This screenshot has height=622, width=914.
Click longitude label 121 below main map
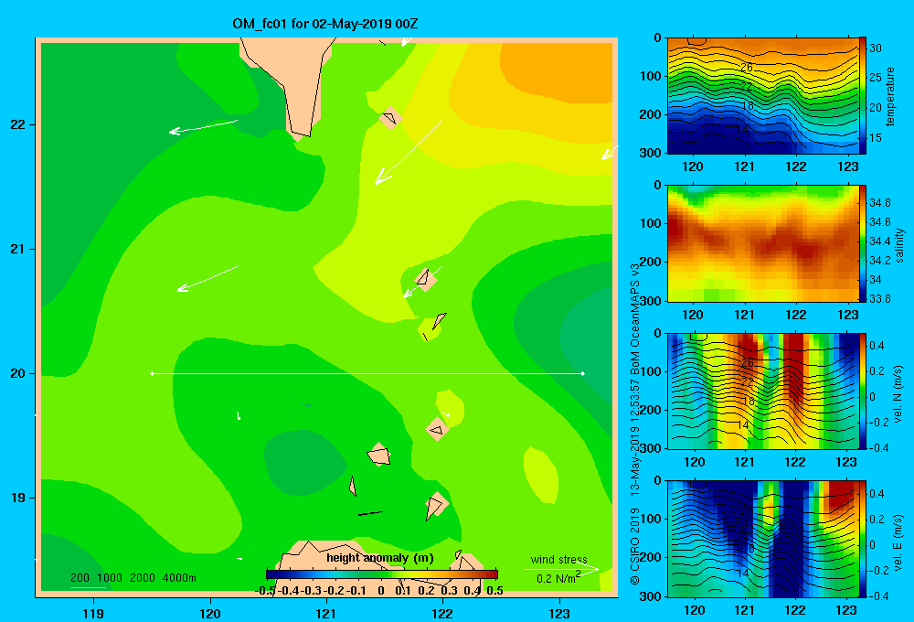tap(326, 613)
